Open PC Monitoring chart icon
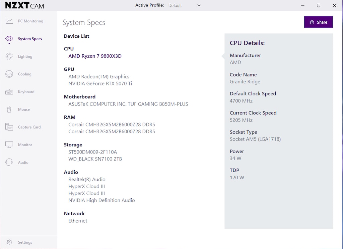This screenshot has width=343, height=249. pos(9,21)
